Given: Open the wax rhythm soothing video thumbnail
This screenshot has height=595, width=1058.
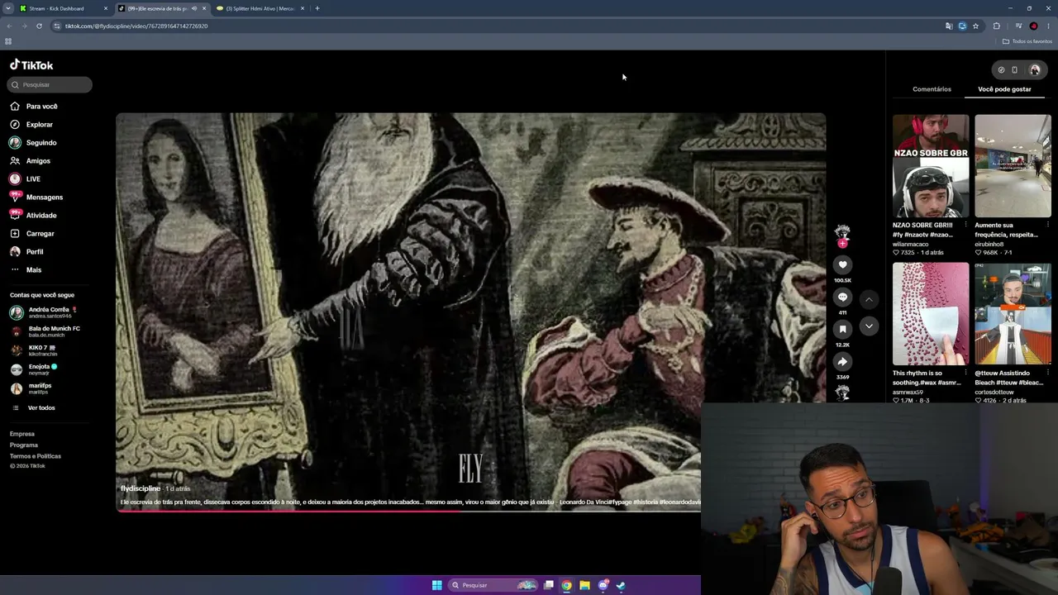Looking at the screenshot, I should tap(931, 314).
